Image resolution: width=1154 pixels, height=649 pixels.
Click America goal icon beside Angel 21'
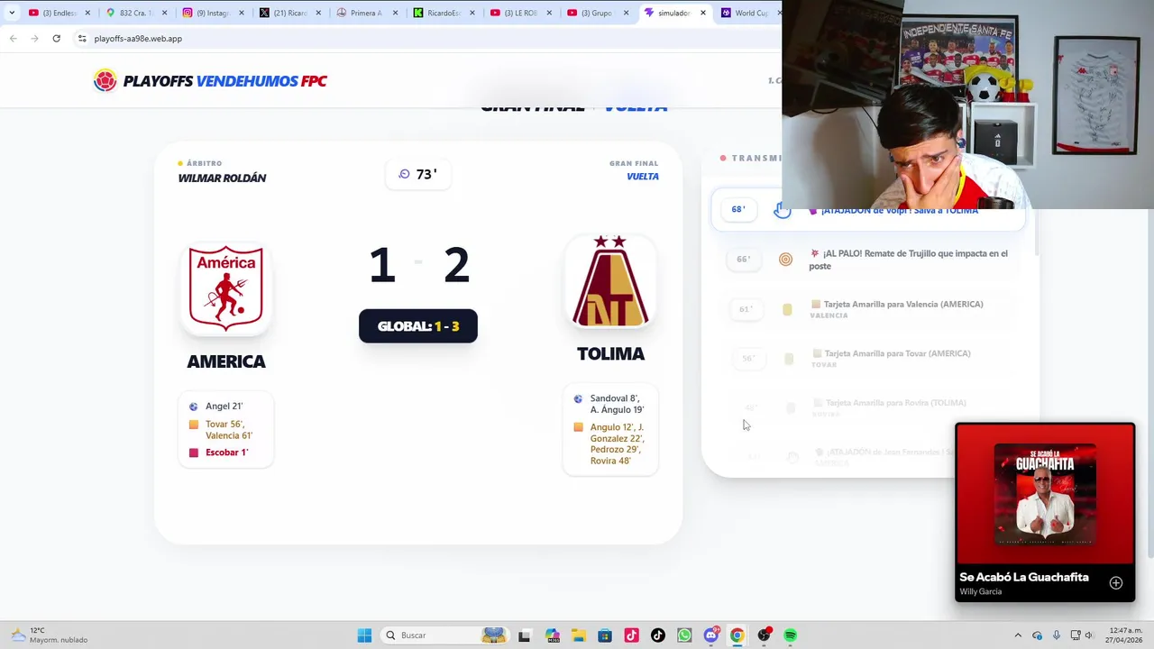[193, 407]
